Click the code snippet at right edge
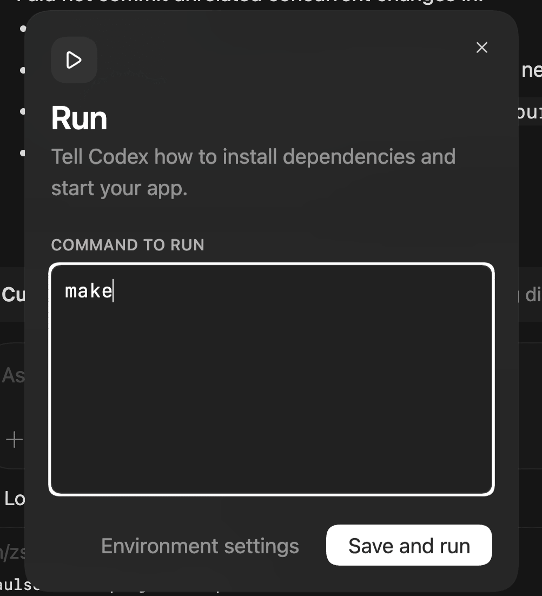Viewport: 542px width, 596px height. click(x=530, y=112)
